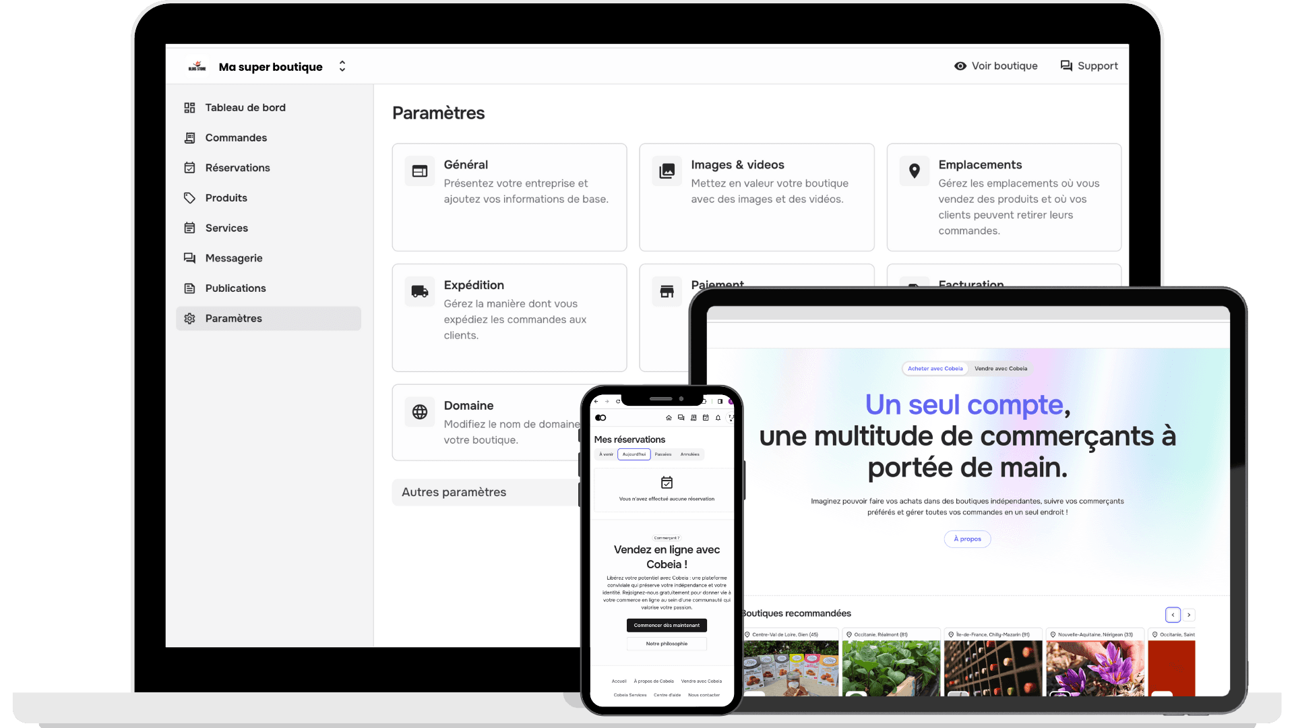The image size is (1294, 728).
Task: Click the Produits sidebar icon
Action: click(x=189, y=198)
